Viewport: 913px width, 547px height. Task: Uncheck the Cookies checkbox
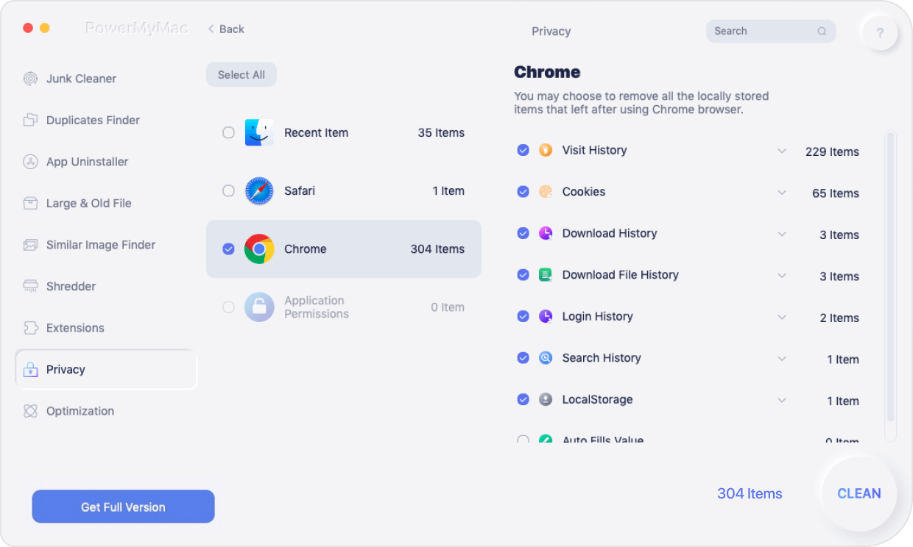523,192
